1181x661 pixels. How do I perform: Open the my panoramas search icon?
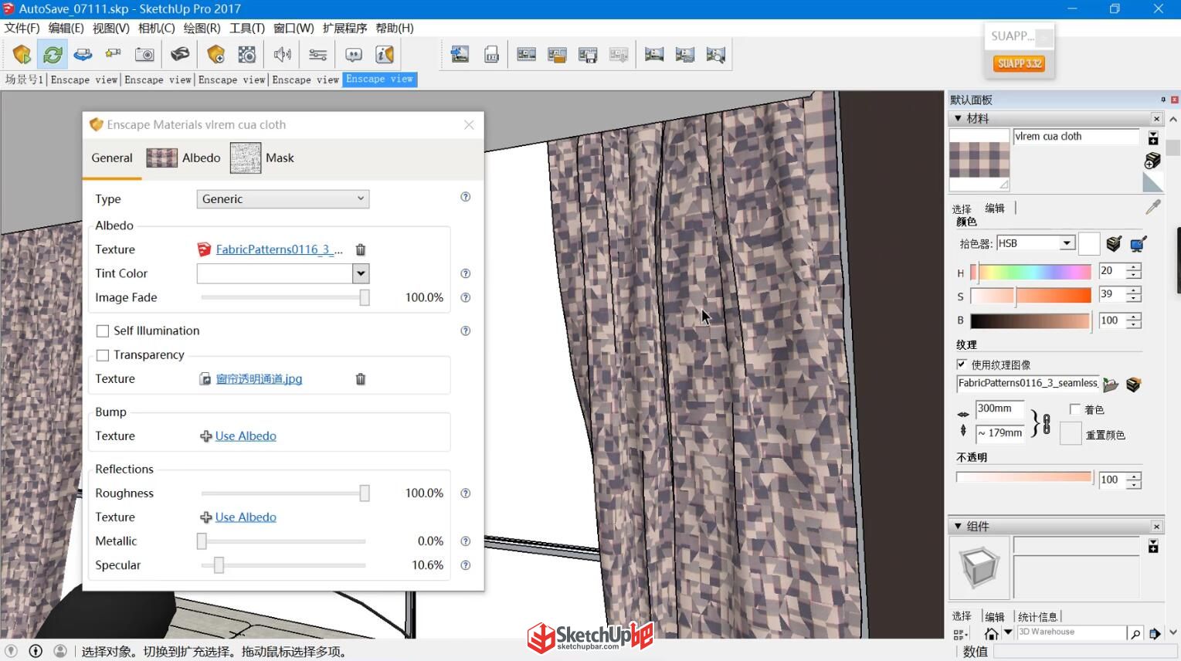716,54
